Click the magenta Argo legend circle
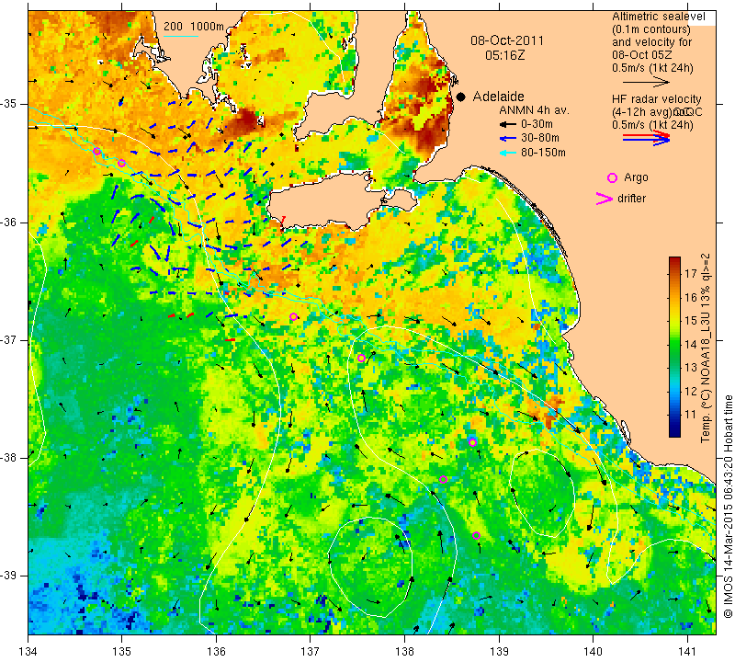This screenshot has height=662, width=735. click(612, 177)
